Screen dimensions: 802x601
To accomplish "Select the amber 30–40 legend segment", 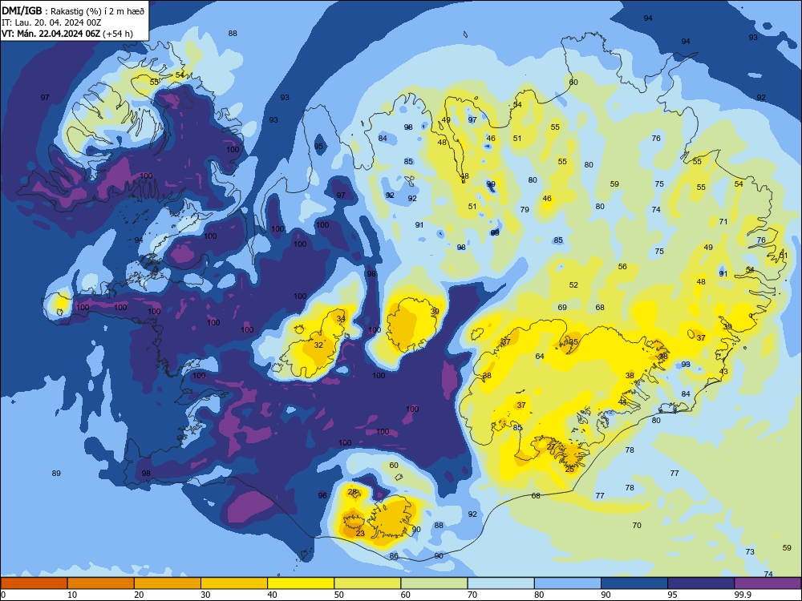I will pos(234,583).
